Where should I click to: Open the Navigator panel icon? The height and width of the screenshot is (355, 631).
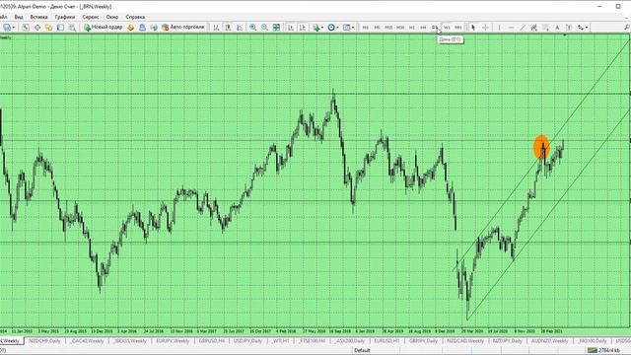pyautogui.click(x=48, y=28)
